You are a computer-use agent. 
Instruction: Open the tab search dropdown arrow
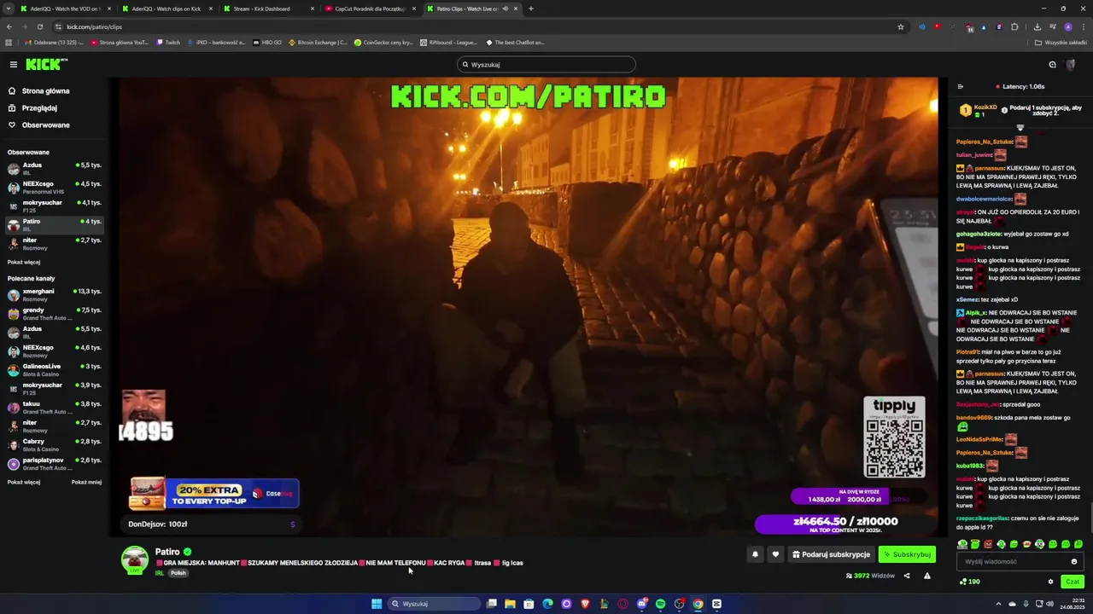(7, 9)
